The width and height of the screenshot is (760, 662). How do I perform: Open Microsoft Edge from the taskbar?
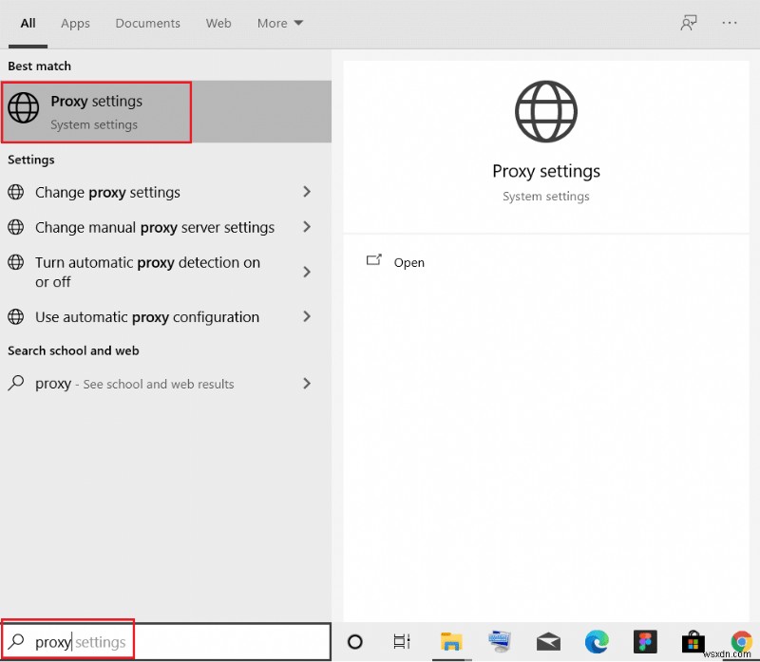click(x=598, y=642)
